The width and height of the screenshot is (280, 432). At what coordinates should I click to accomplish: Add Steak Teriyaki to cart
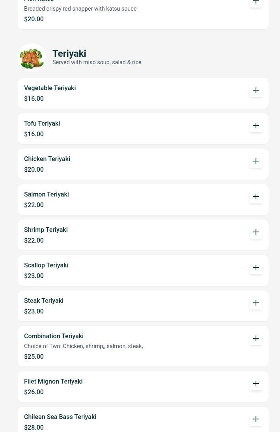(256, 303)
